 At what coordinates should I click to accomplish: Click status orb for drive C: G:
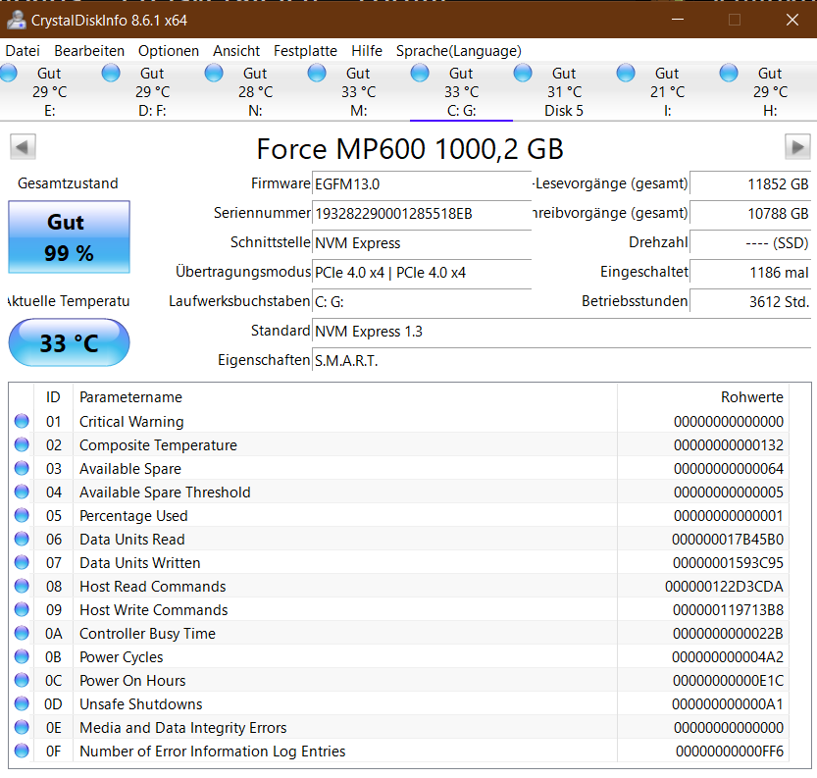click(420, 73)
